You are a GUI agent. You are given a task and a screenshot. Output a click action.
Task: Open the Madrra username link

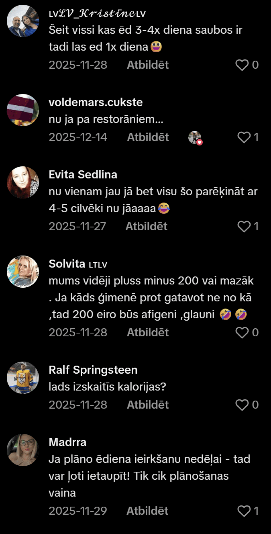(x=67, y=442)
